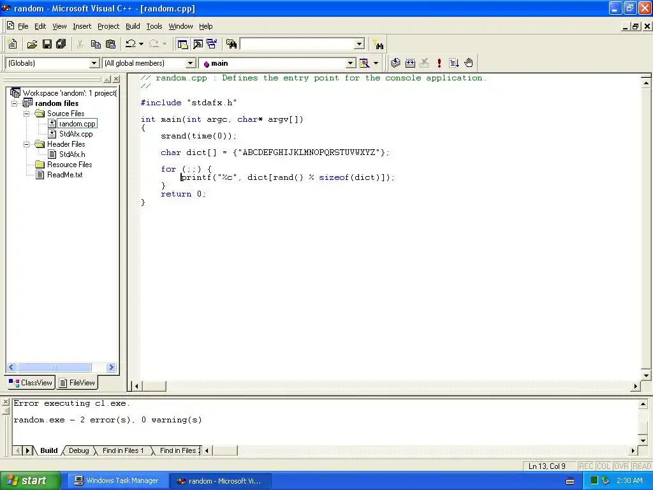Open the (Globals) class dropdown
This screenshot has width=653, height=490.
pos(94,63)
